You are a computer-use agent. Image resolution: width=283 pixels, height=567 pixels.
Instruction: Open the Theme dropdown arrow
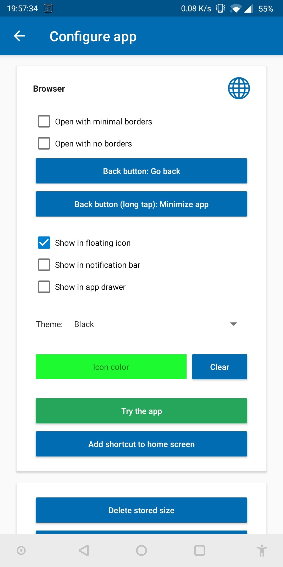click(x=233, y=324)
